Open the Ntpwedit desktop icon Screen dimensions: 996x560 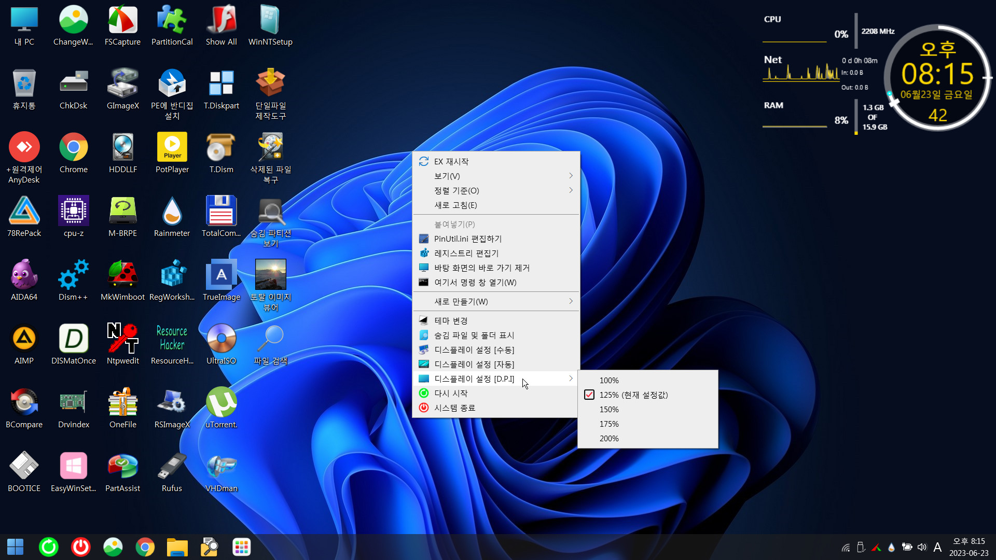coord(122,345)
